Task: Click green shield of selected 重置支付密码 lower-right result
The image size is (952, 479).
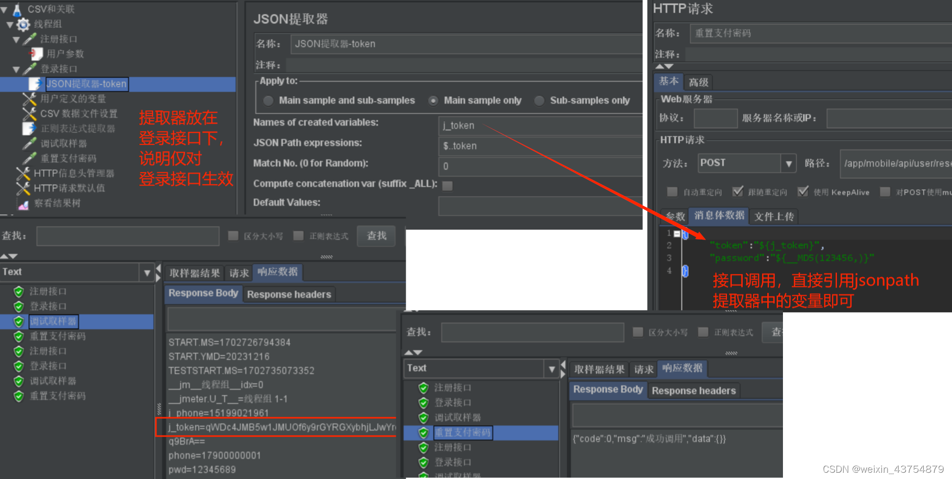Action: (x=423, y=432)
